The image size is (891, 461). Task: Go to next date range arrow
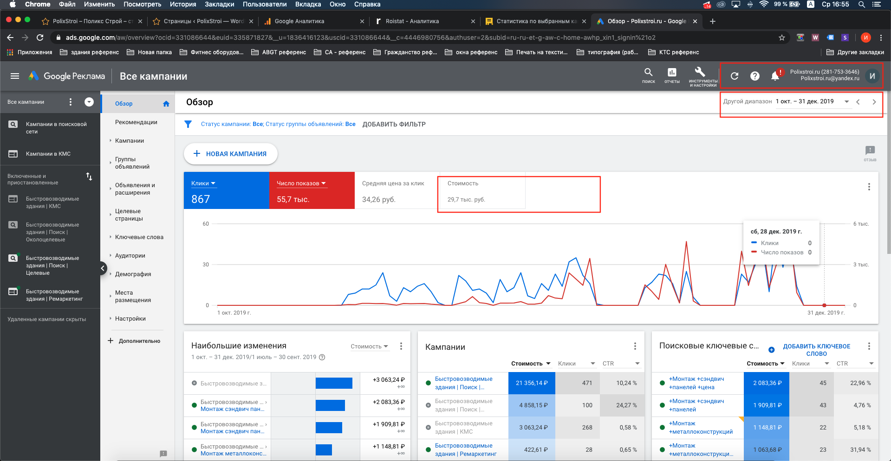click(x=874, y=102)
